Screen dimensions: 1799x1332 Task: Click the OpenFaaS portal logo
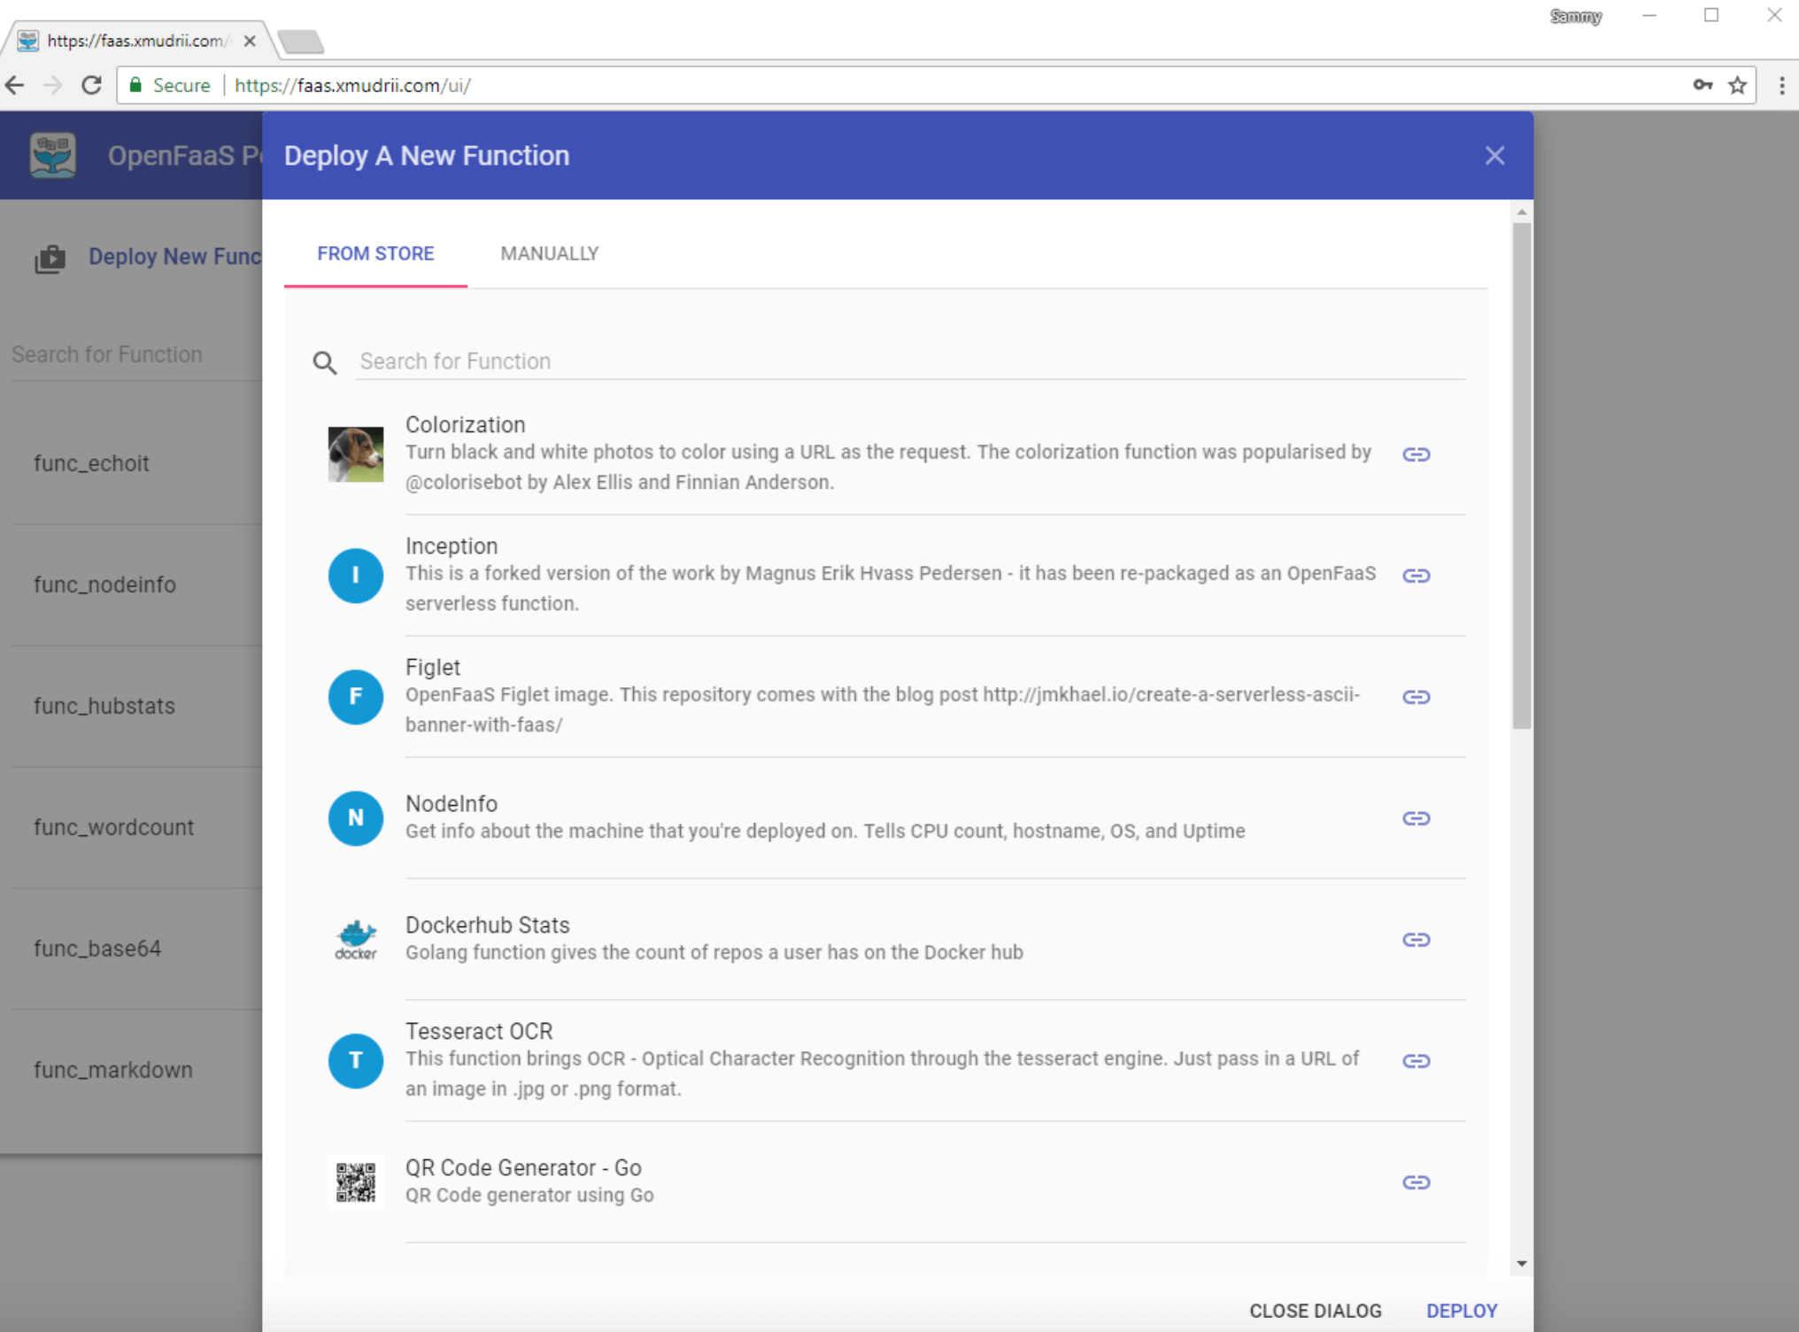(x=52, y=156)
